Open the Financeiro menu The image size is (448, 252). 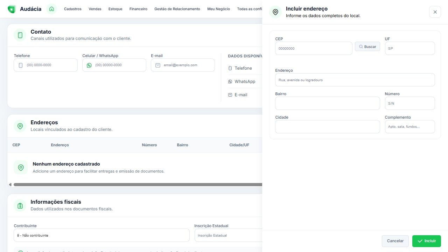tap(138, 9)
